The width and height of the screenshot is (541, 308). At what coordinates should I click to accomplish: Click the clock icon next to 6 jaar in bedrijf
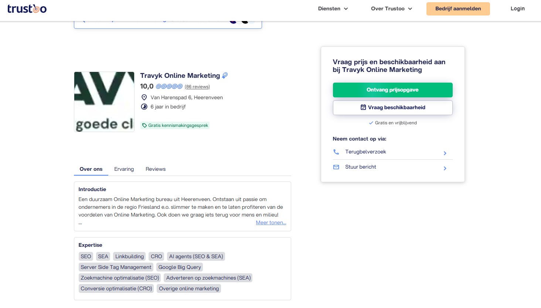pyautogui.click(x=144, y=107)
